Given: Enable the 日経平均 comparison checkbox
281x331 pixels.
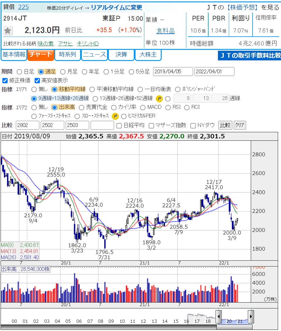Looking at the screenshot, I should [x=119, y=125].
